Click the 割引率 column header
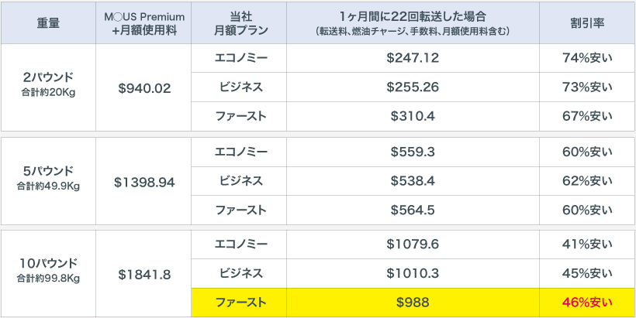Image resolution: width=636 pixels, height=318 pixels. (587, 23)
